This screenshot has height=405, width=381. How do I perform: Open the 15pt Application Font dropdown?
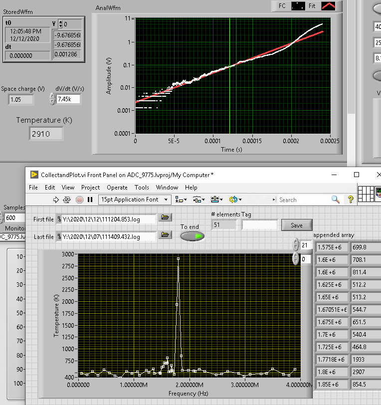pos(135,200)
